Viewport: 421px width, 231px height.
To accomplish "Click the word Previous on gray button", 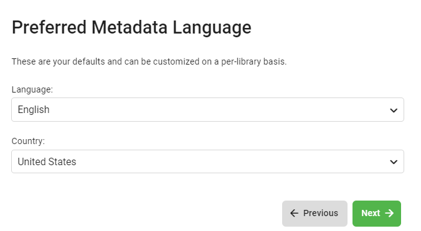I will pyautogui.click(x=321, y=213).
